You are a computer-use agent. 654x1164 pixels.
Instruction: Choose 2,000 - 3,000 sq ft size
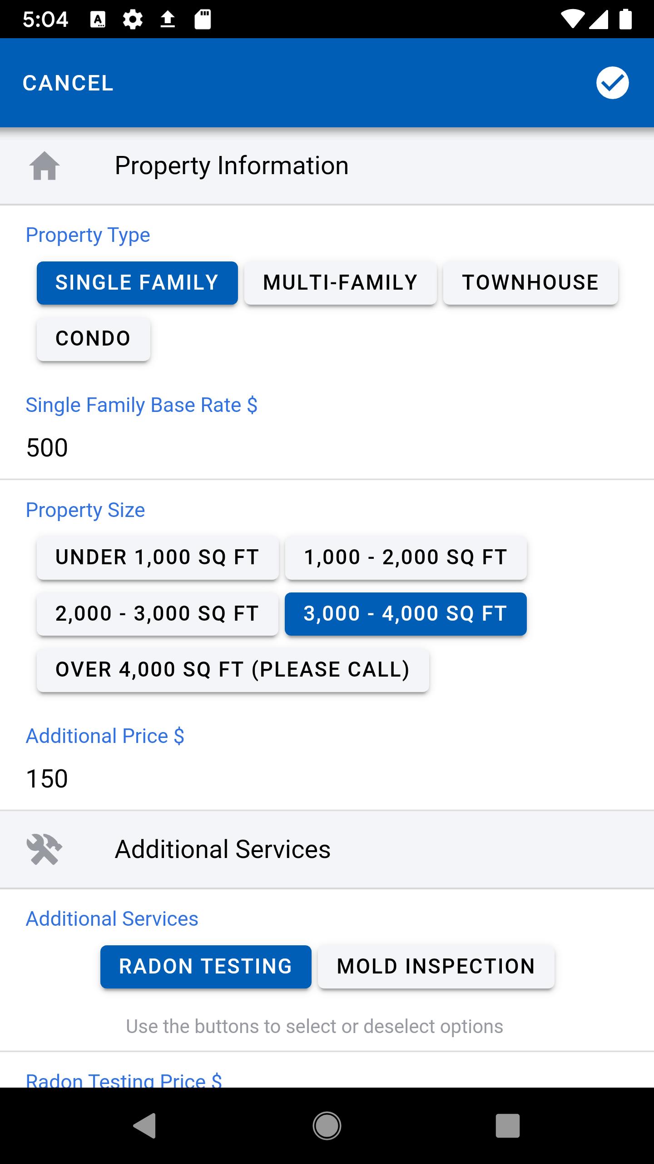click(158, 614)
